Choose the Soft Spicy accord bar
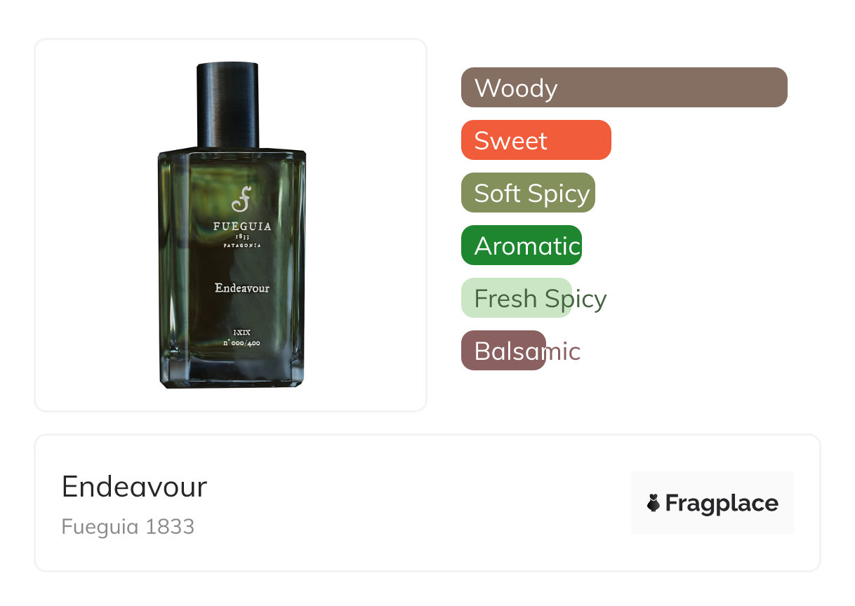 click(x=528, y=193)
